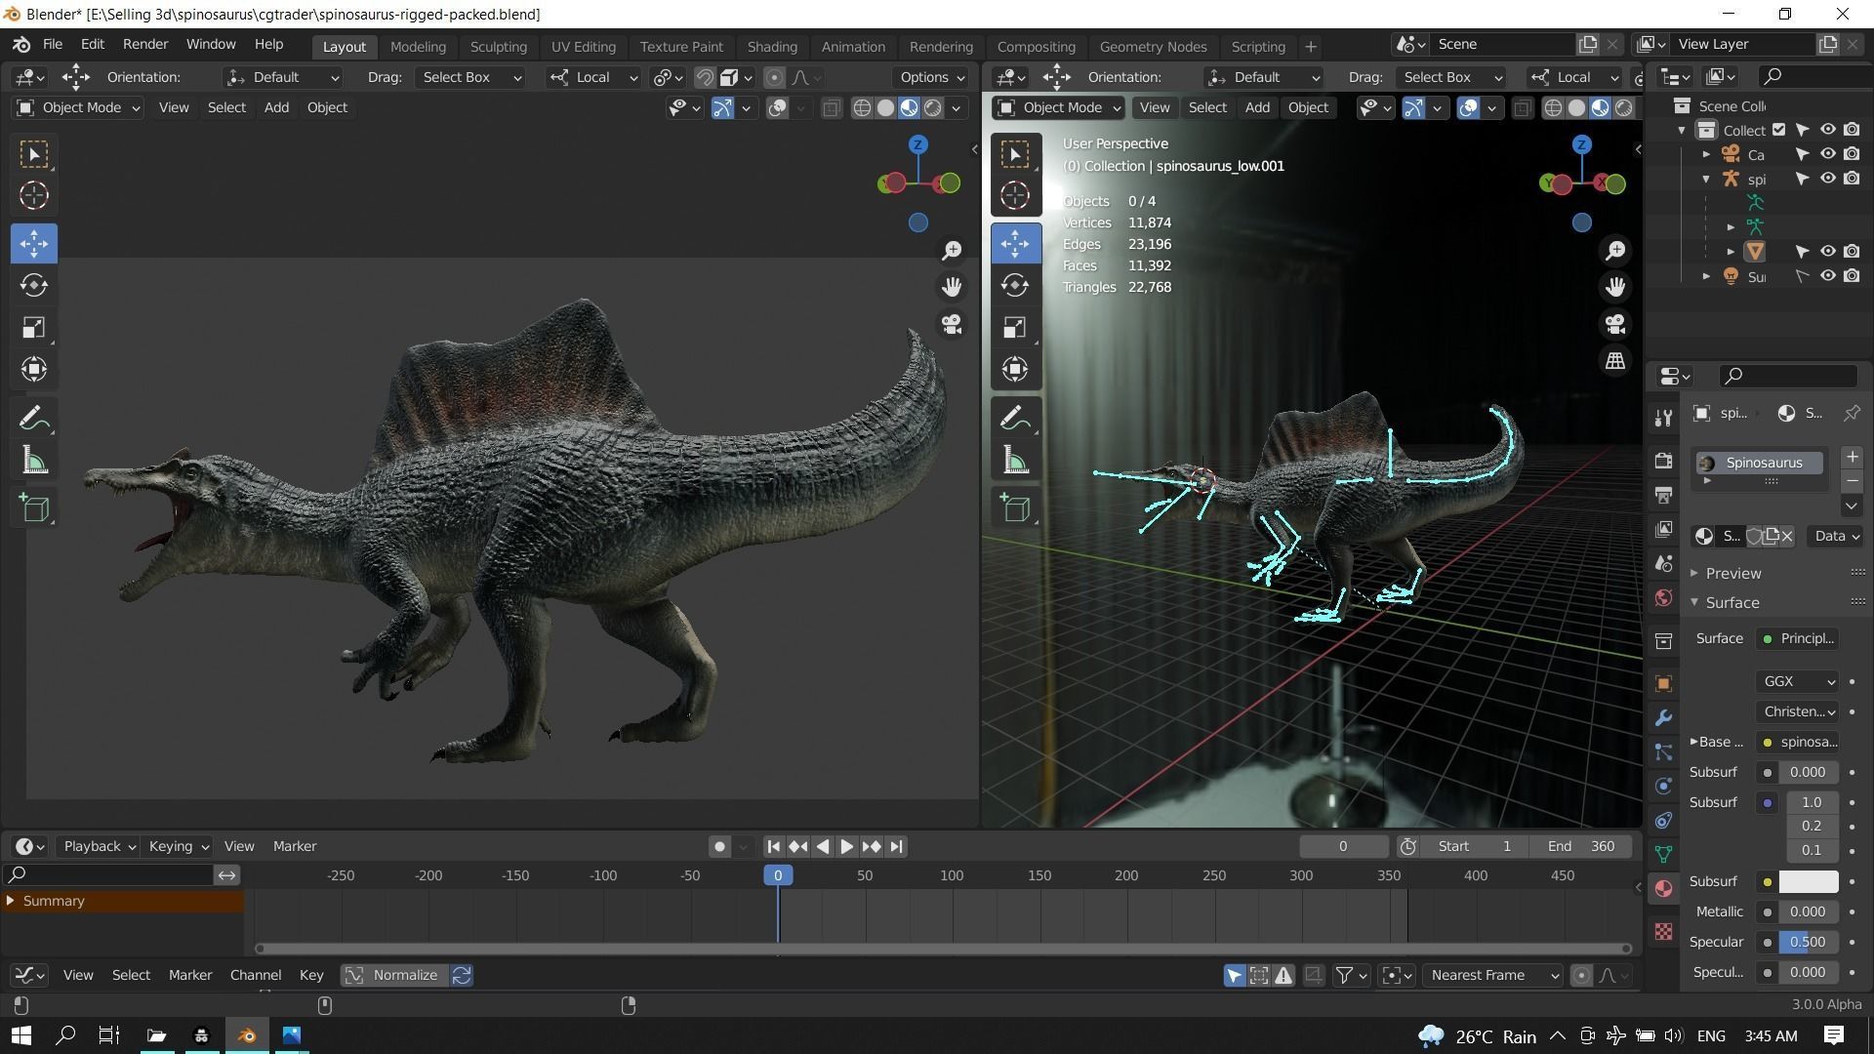
Task: Click the Subsurface Color white swatch
Action: point(1808,881)
